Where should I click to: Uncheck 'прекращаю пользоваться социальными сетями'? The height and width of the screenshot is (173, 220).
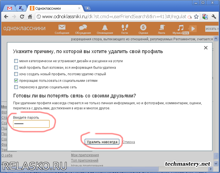(x=16, y=81)
